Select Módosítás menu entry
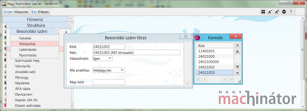 [35, 44]
